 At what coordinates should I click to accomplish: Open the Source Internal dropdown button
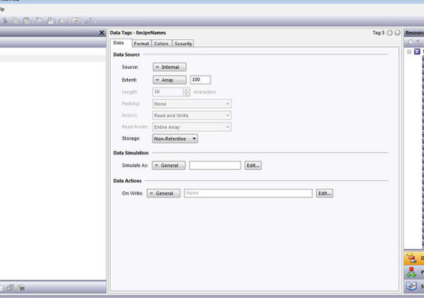[x=170, y=67]
